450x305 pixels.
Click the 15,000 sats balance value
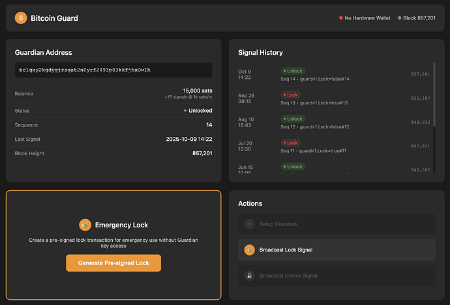pos(198,90)
